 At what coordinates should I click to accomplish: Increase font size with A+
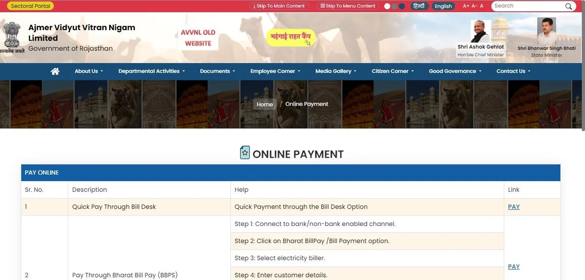pos(466,6)
